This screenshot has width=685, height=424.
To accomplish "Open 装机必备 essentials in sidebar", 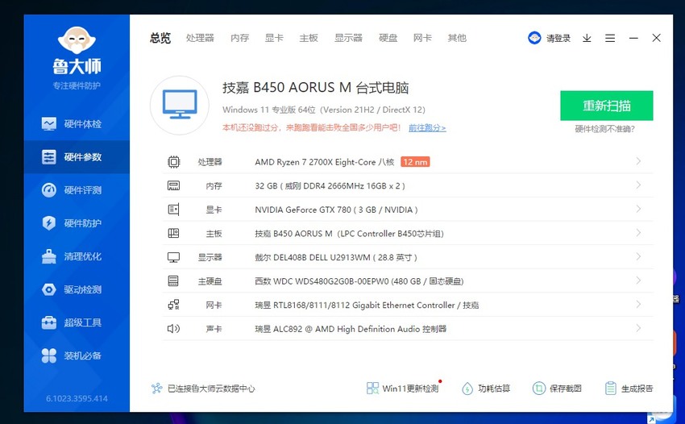I will coord(77,355).
